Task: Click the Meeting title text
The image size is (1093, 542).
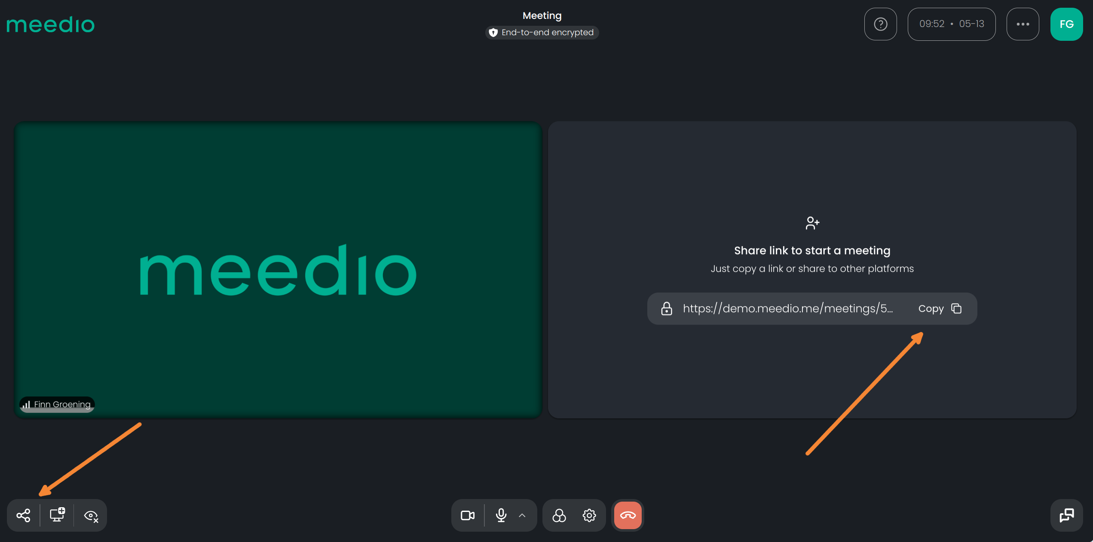Action: (x=542, y=15)
